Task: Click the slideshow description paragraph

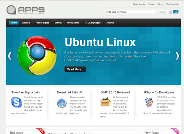Action: click(117, 56)
